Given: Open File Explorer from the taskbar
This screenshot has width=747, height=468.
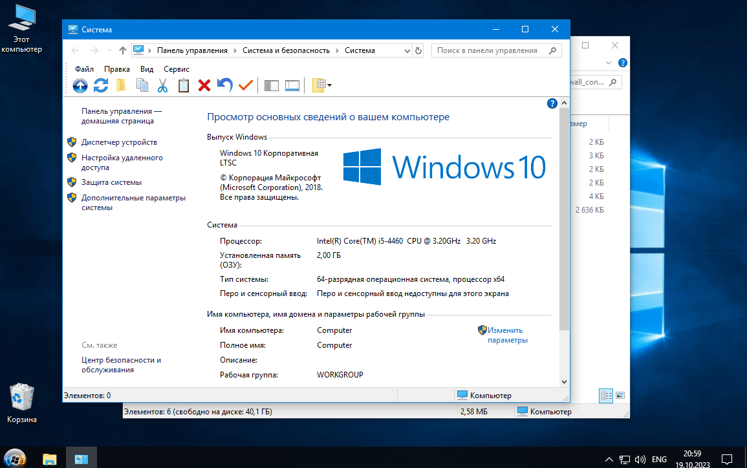Looking at the screenshot, I should tap(50, 459).
